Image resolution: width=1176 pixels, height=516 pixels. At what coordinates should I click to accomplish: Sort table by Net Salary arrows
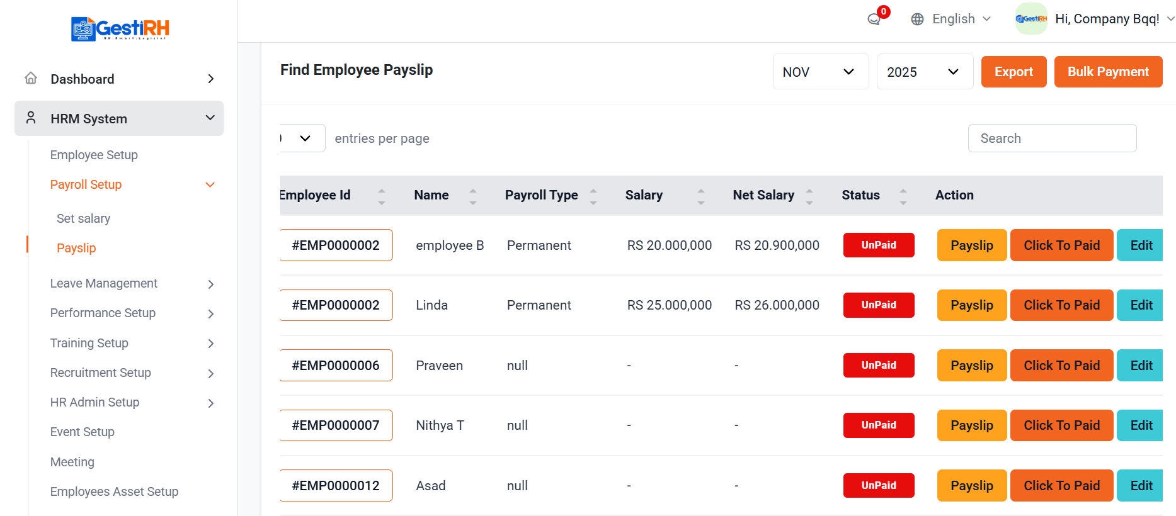tap(809, 196)
